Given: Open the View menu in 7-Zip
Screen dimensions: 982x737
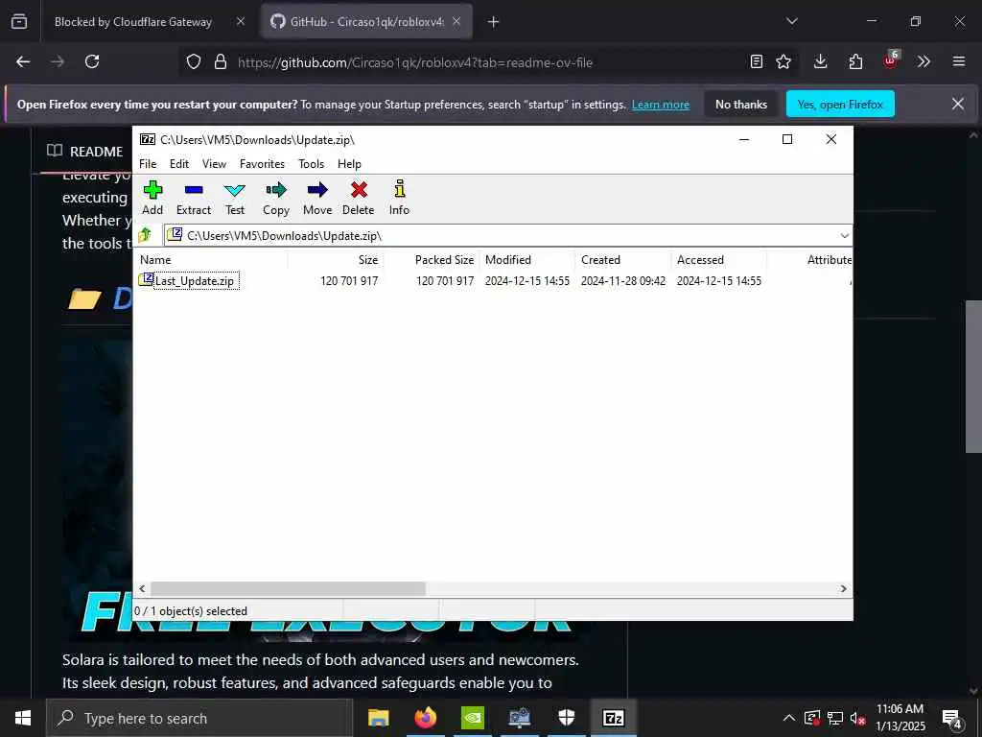Looking at the screenshot, I should (214, 163).
